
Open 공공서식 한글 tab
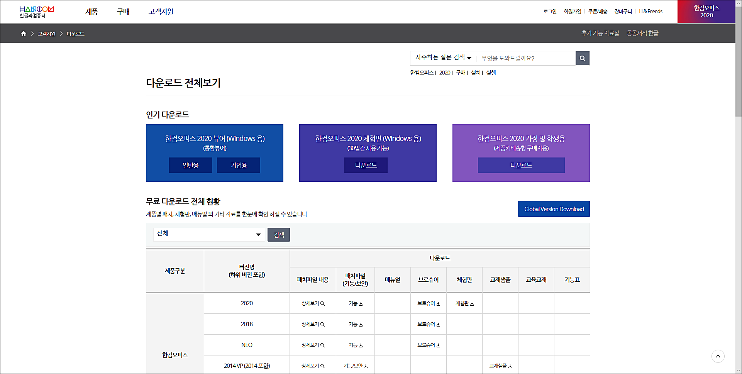pyautogui.click(x=643, y=33)
